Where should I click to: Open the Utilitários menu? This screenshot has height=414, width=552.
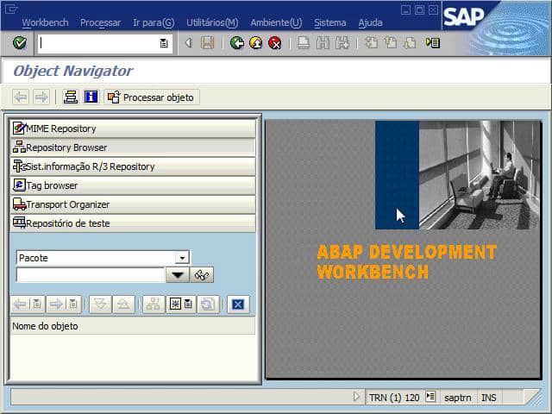pos(211,22)
